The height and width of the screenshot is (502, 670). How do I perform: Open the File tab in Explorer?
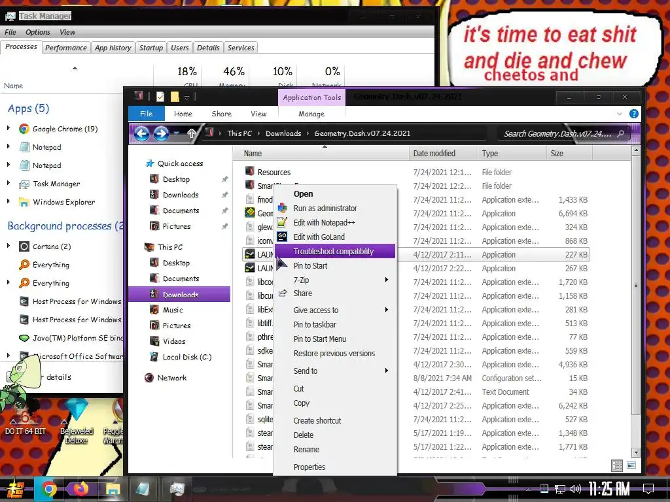(146, 114)
